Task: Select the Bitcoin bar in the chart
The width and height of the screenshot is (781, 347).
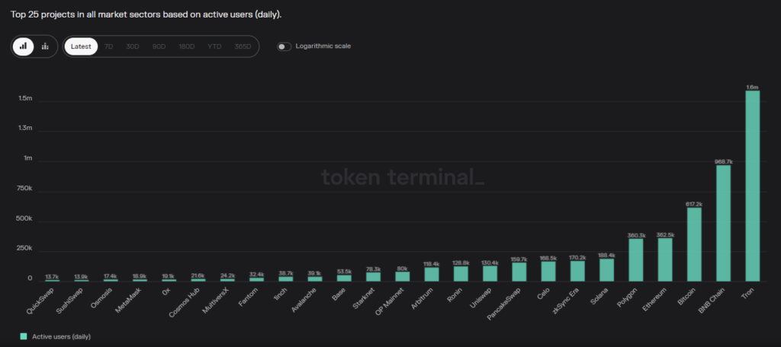Action: pyautogui.click(x=694, y=244)
